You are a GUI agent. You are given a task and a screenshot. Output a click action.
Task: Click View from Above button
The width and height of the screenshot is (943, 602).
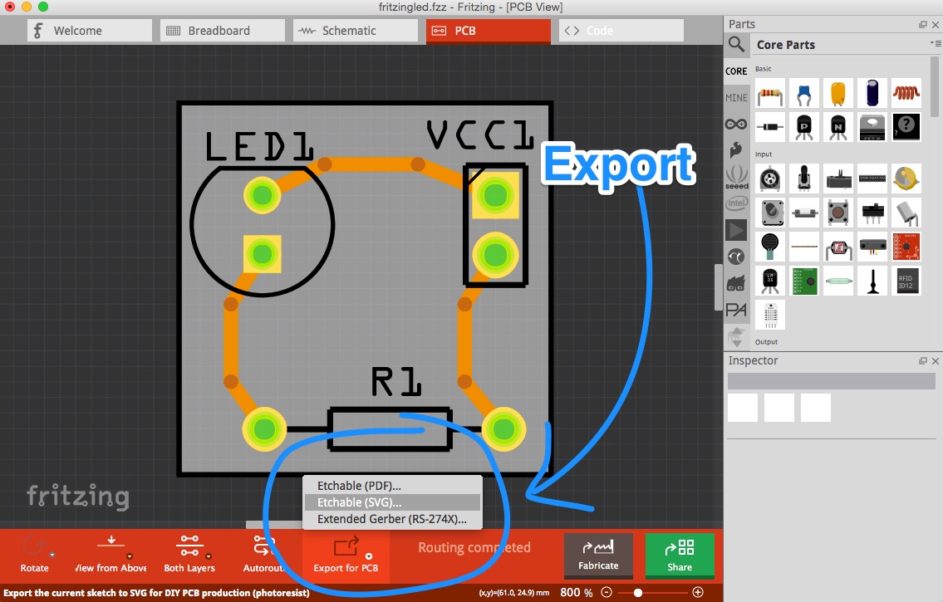point(111,556)
